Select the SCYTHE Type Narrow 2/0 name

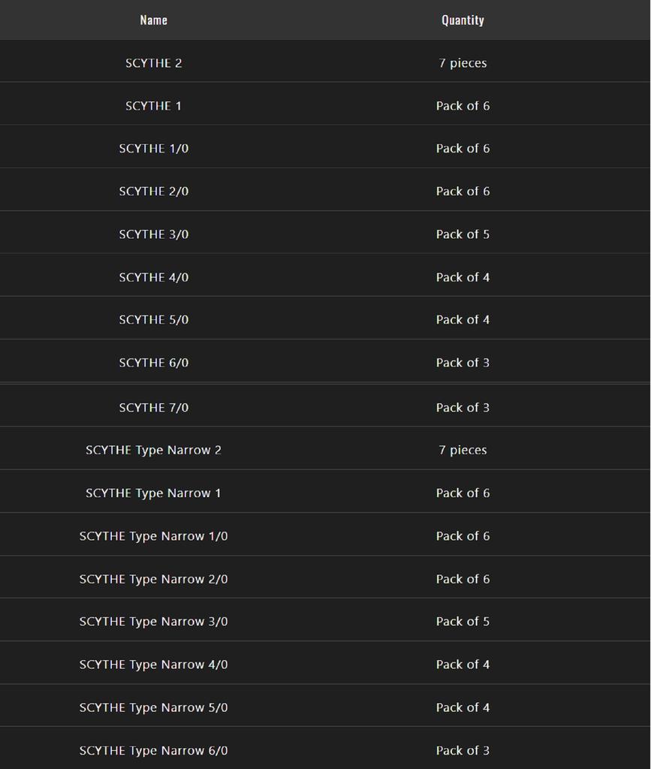[x=153, y=579]
